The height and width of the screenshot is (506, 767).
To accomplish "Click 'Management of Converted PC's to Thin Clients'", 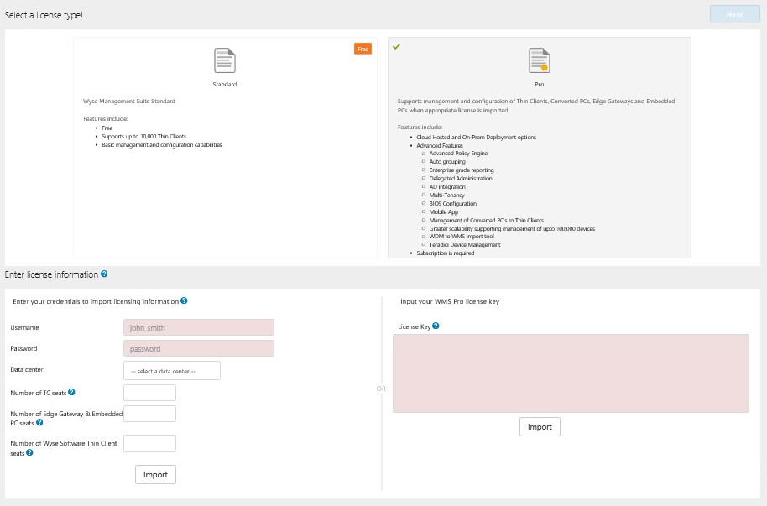I will [x=486, y=220].
